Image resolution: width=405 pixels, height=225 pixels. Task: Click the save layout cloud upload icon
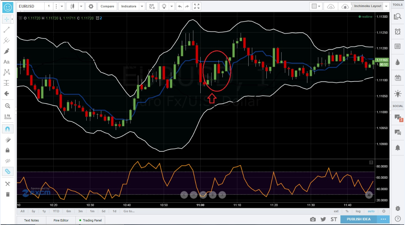[x=345, y=6]
